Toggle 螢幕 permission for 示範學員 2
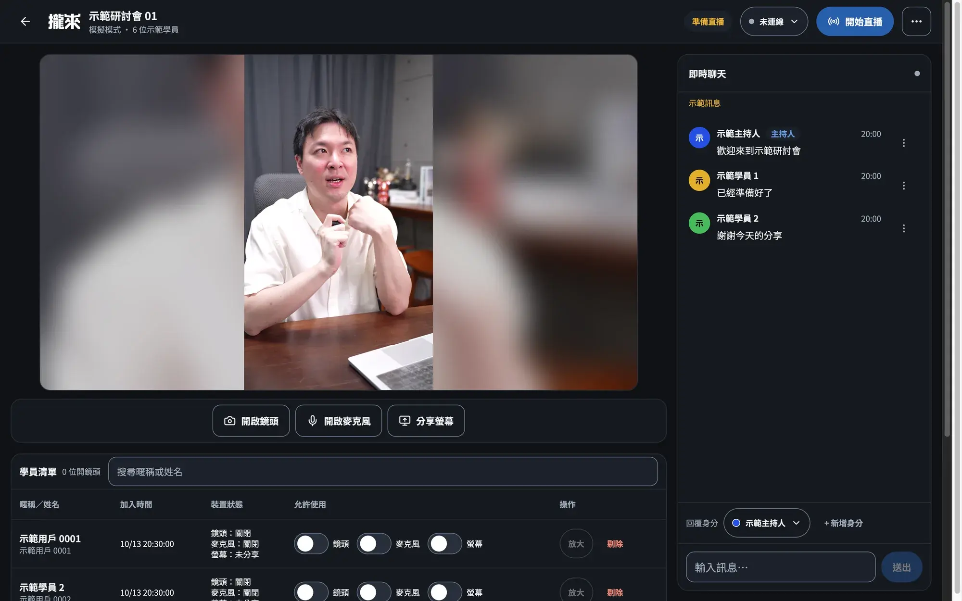 coord(445,592)
